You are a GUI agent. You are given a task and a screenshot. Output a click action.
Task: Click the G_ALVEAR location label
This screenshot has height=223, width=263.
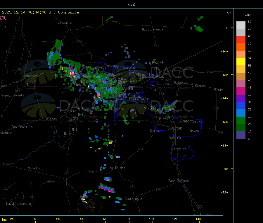[175, 128]
